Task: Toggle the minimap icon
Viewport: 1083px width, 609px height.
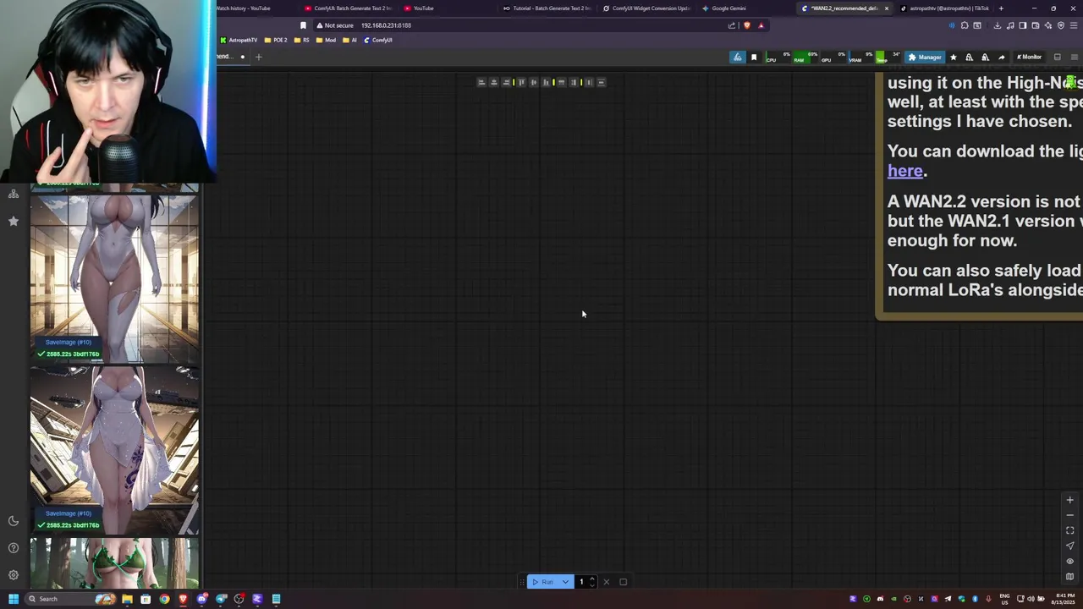Action: tap(1069, 576)
